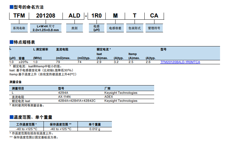Click the 系列名称 label box
Viewport: 232px width, 147px height.
point(19,28)
